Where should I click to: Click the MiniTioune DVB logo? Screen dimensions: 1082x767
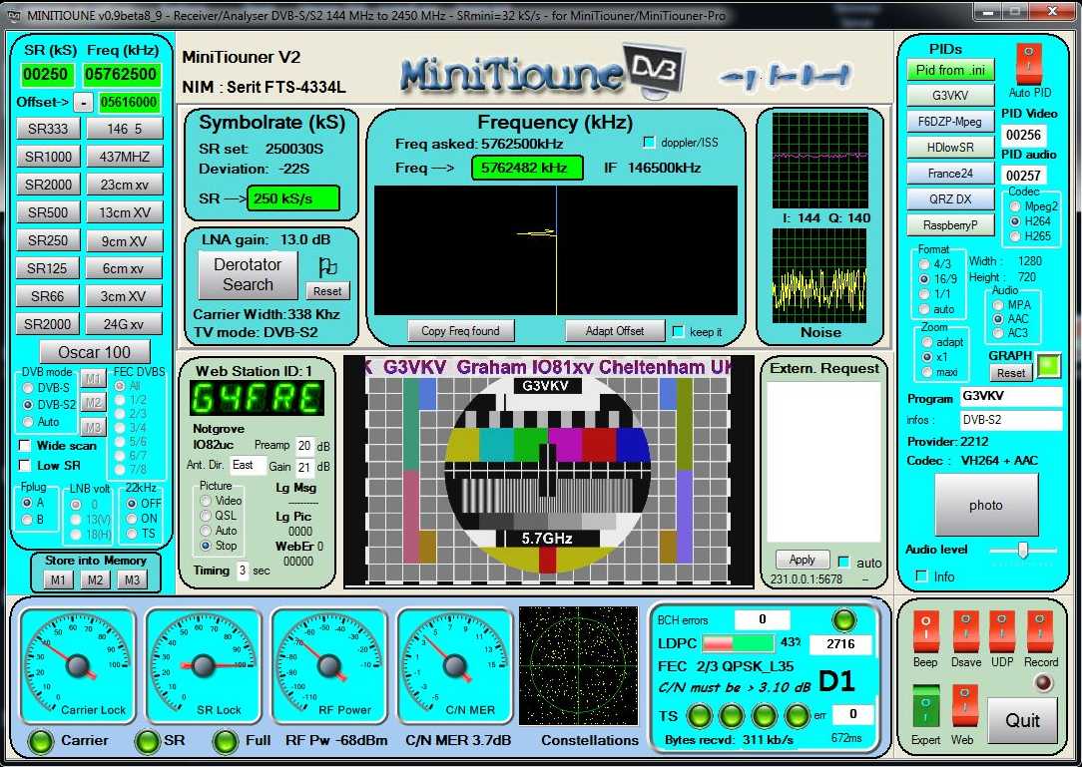pyautogui.click(x=542, y=73)
